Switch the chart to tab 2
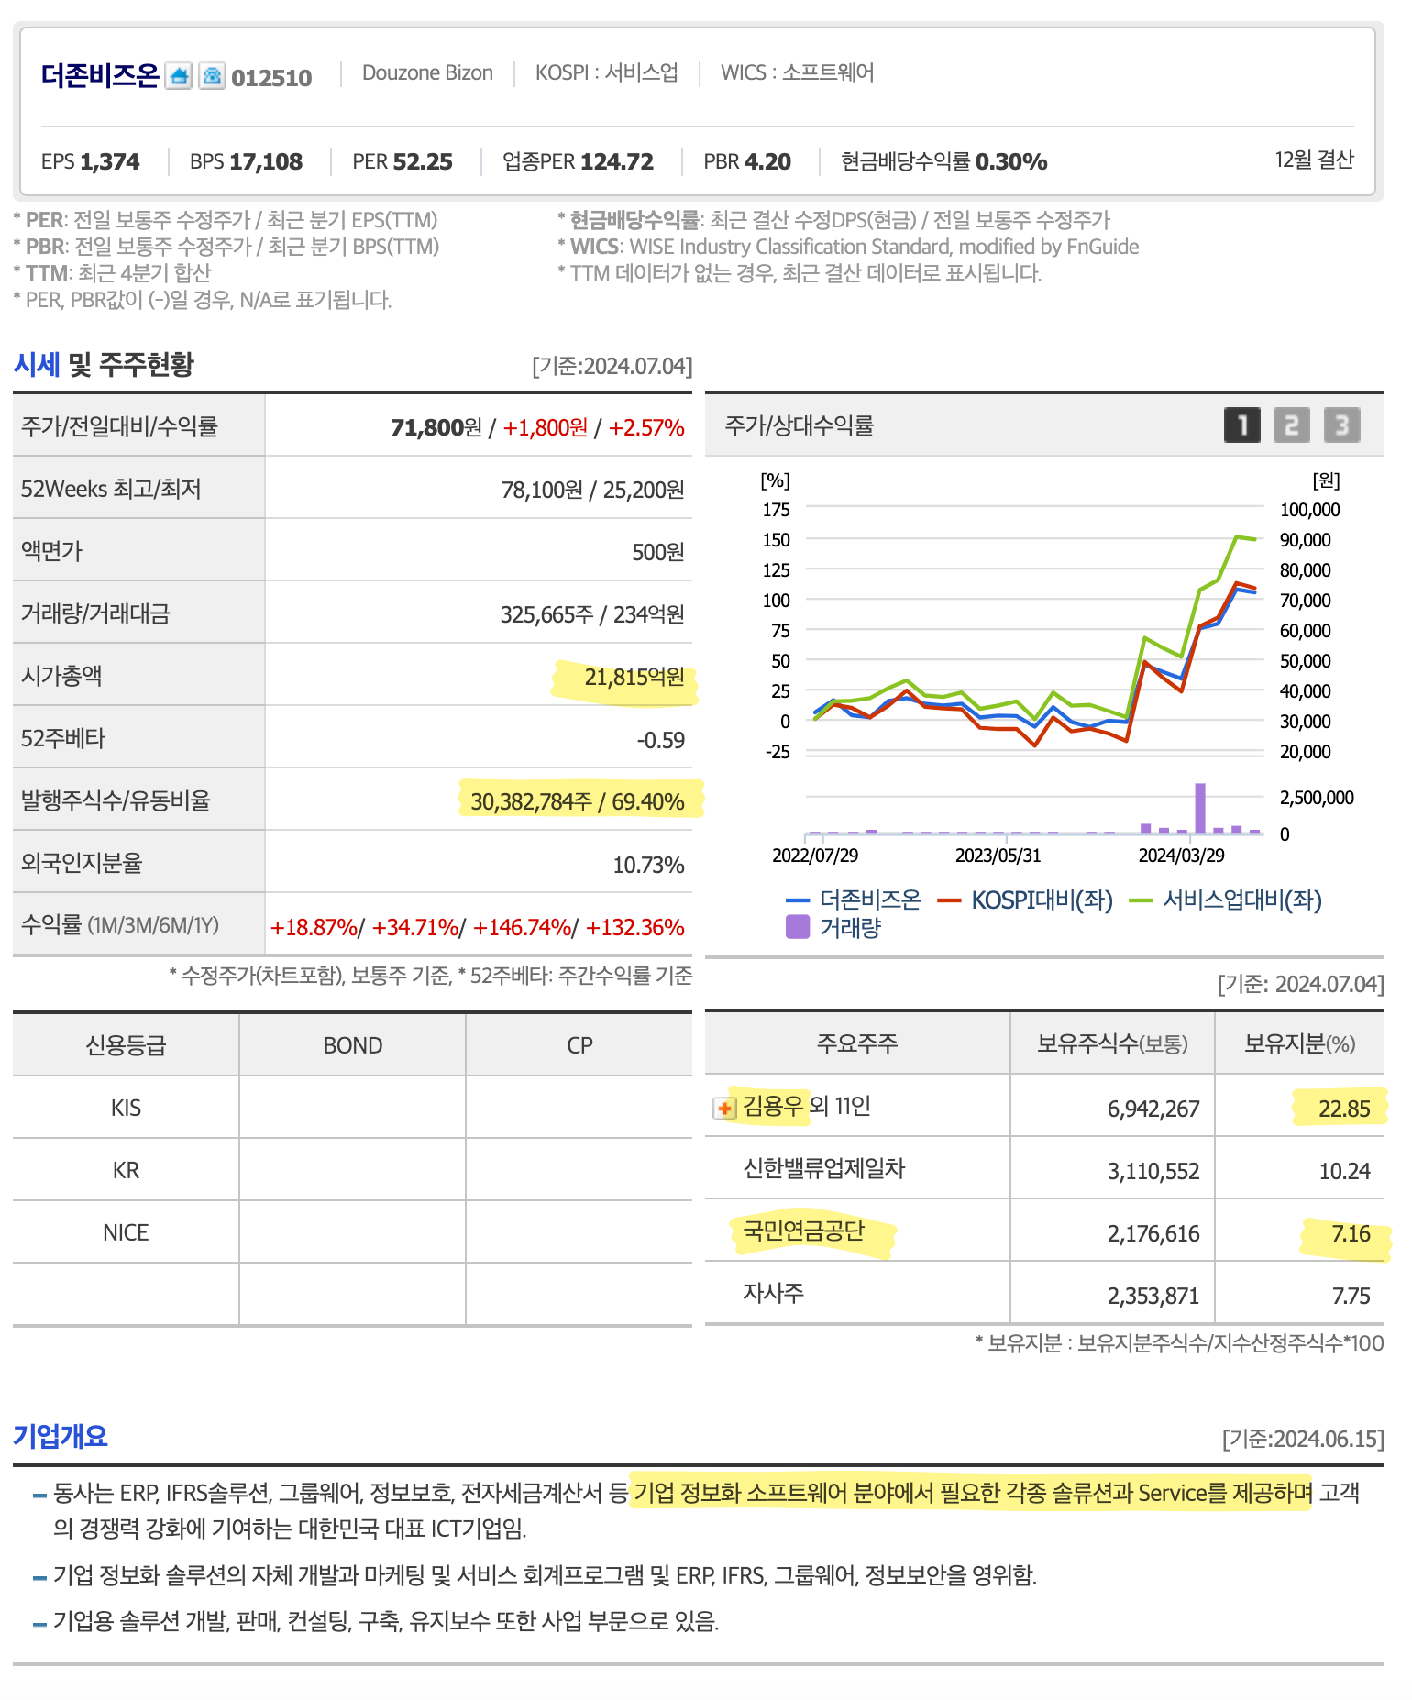Image resolution: width=1412 pixels, height=1700 pixels. coord(1292,425)
